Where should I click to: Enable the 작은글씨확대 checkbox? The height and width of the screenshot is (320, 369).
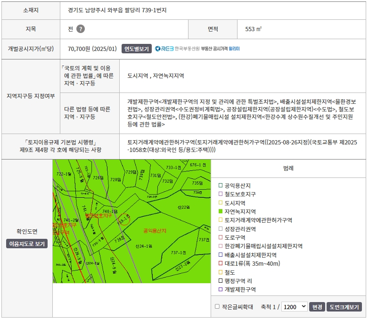pos(217,307)
